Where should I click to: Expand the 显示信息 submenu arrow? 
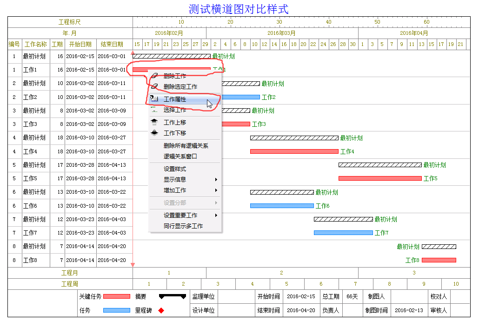pos(216,180)
